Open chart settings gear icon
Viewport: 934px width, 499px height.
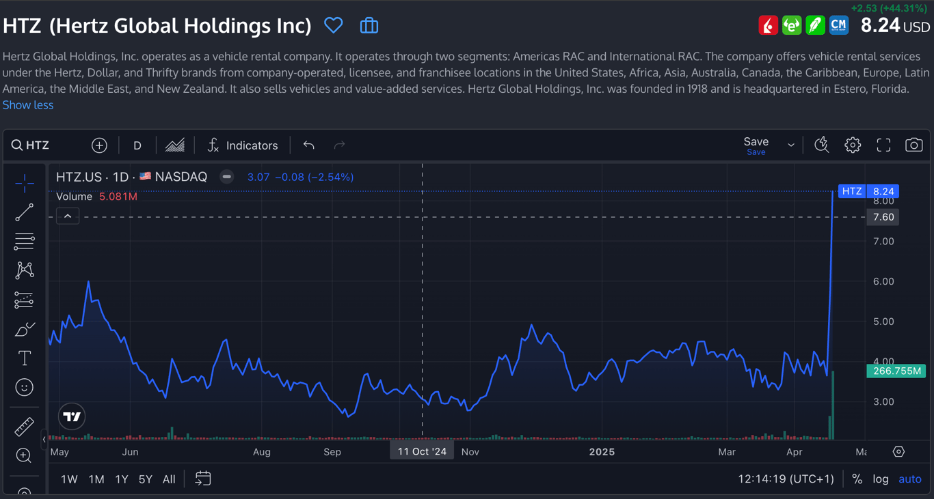tap(852, 145)
